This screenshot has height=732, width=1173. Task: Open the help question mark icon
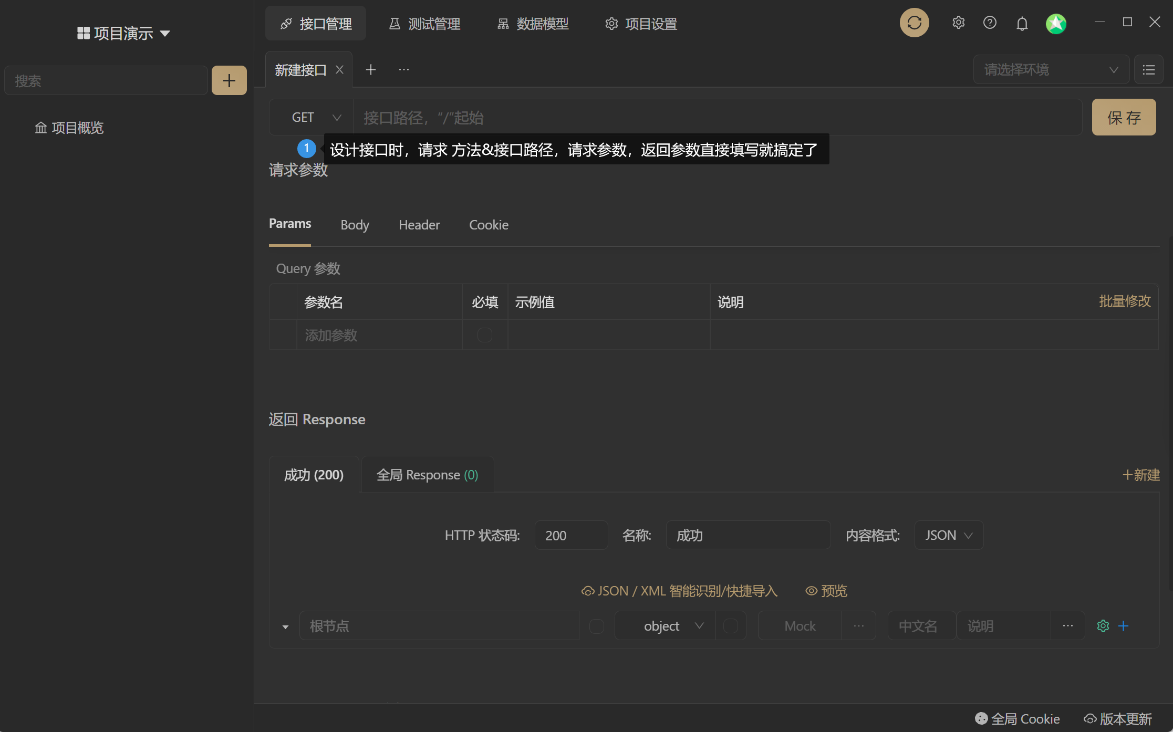click(x=990, y=23)
